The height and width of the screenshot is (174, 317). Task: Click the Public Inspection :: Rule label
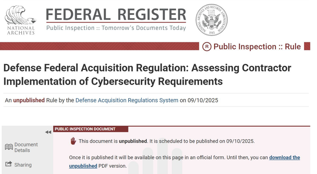pyautogui.click(x=257, y=47)
